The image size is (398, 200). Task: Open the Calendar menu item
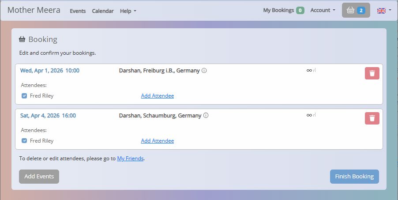tap(103, 11)
